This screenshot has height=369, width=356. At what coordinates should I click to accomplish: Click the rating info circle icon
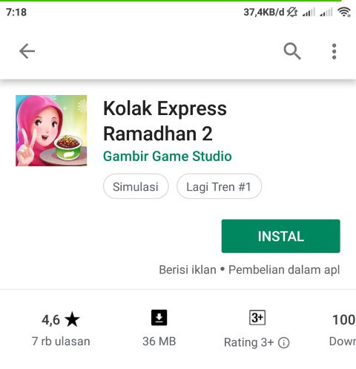[x=283, y=343]
